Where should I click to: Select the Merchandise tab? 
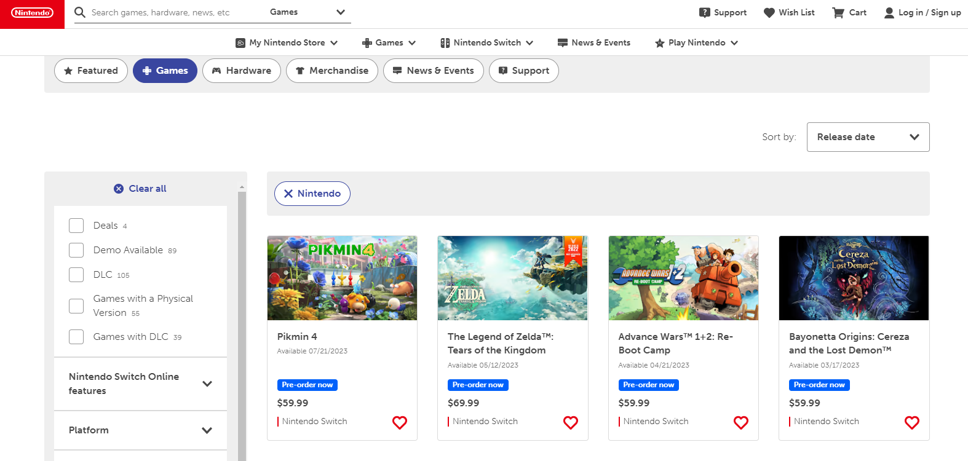(332, 71)
